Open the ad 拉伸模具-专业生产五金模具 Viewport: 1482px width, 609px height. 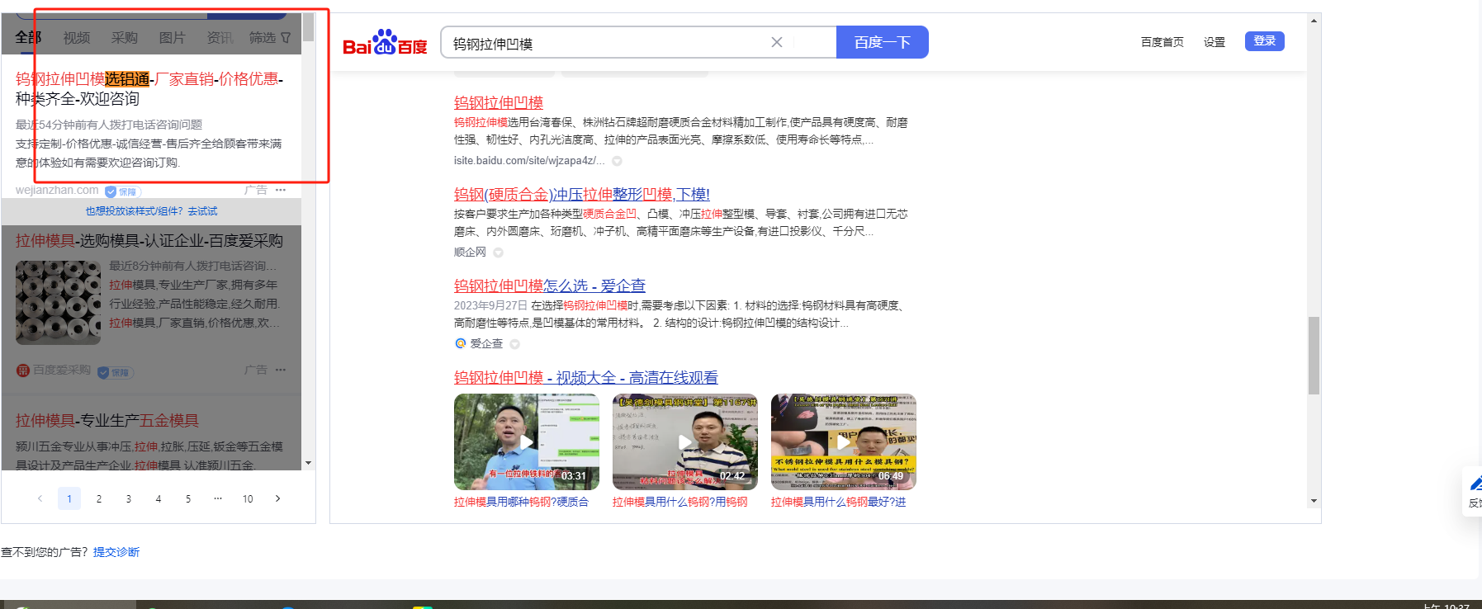[x=107, y=420]
